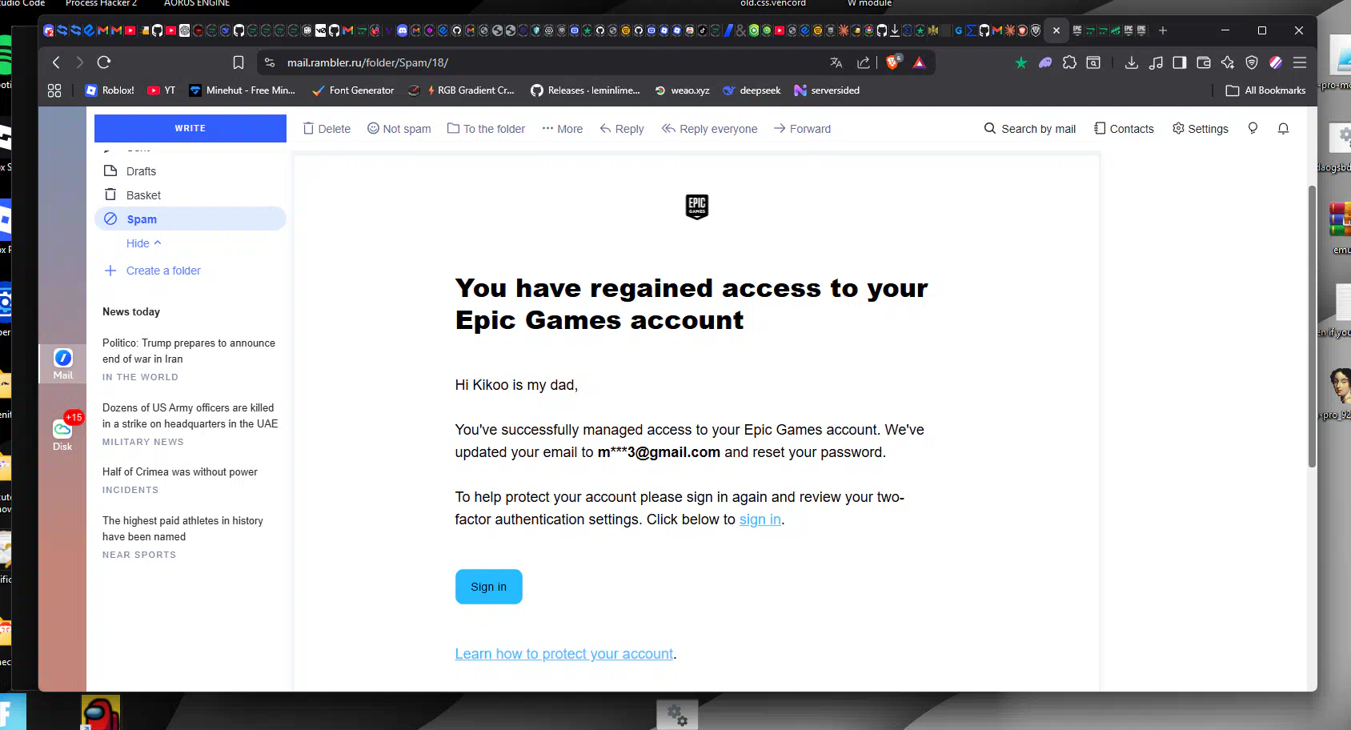Open the Basket folder
This screenshot has height=730, width=1351.
[x=143, y=195]
